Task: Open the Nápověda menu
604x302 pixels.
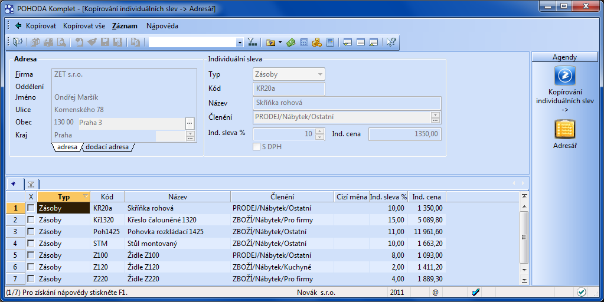Action: [162, 26]
